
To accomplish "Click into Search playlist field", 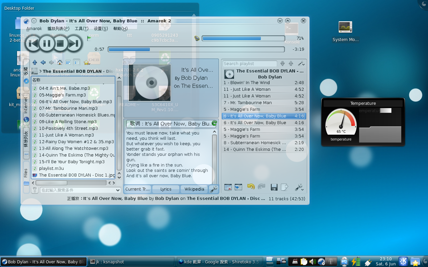I will [x=250, y=63].
